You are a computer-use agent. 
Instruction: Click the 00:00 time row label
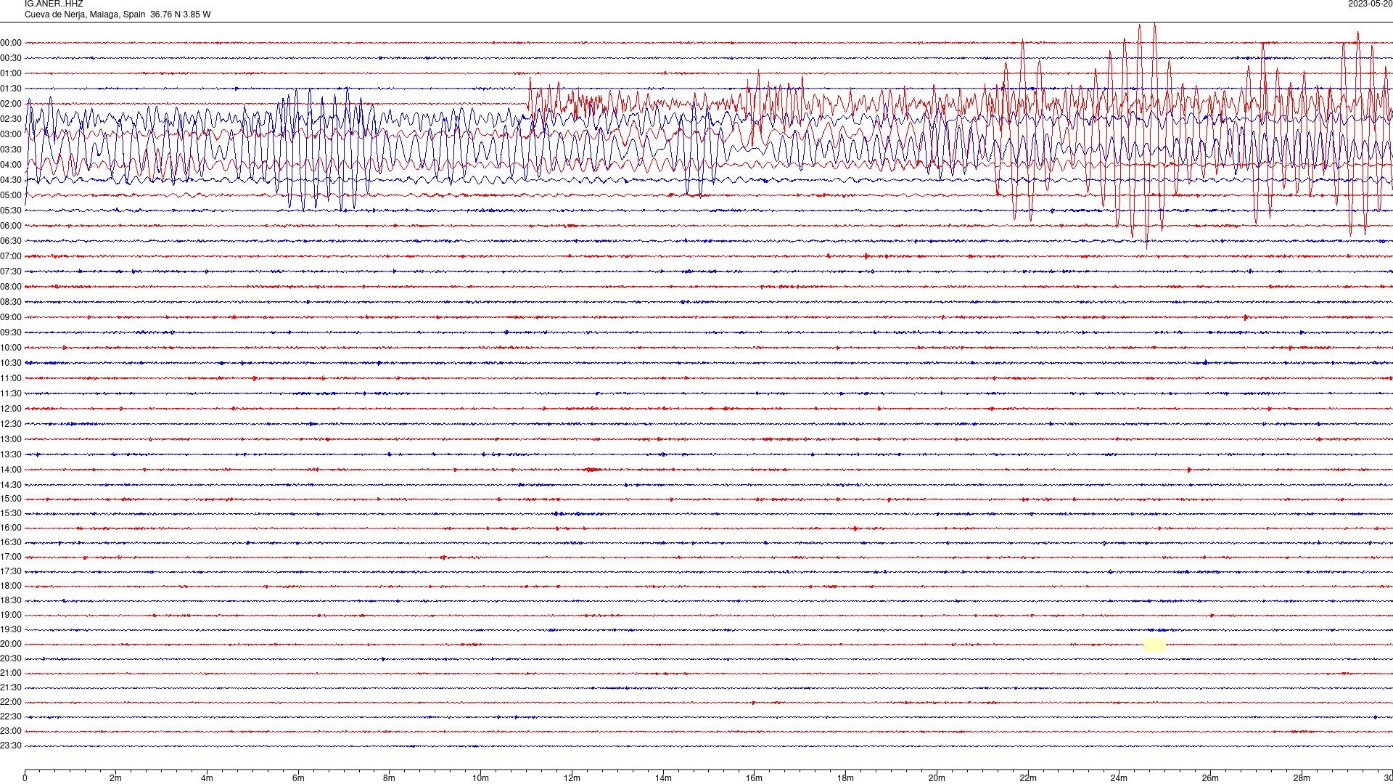11,43
